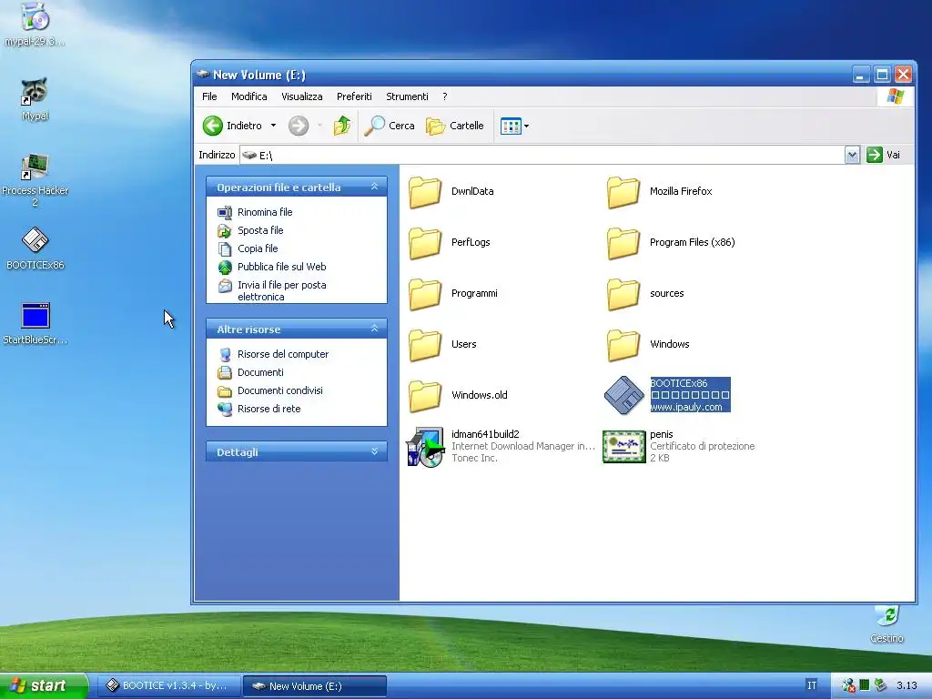
Task: Select the PerfLogs folder icon
Action: (425, 243)
